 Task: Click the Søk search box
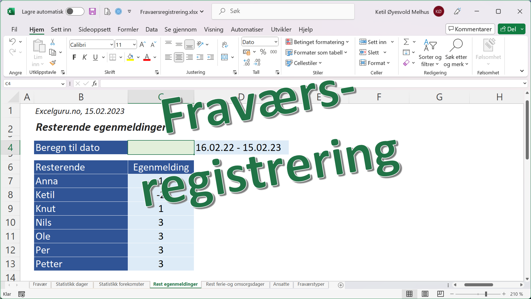pyautogui.click(x=283, y=11)
